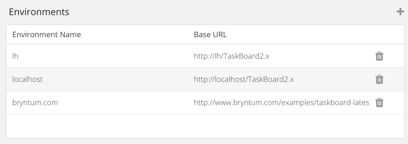Screen dimensions: 408x144
Task: Click the http://lh/TaskBoard2.x base URL cell
Action: (x=234, y=56)
